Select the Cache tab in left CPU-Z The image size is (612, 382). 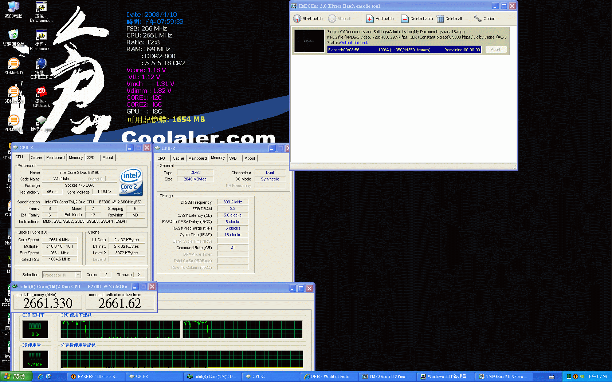[36, 158]
